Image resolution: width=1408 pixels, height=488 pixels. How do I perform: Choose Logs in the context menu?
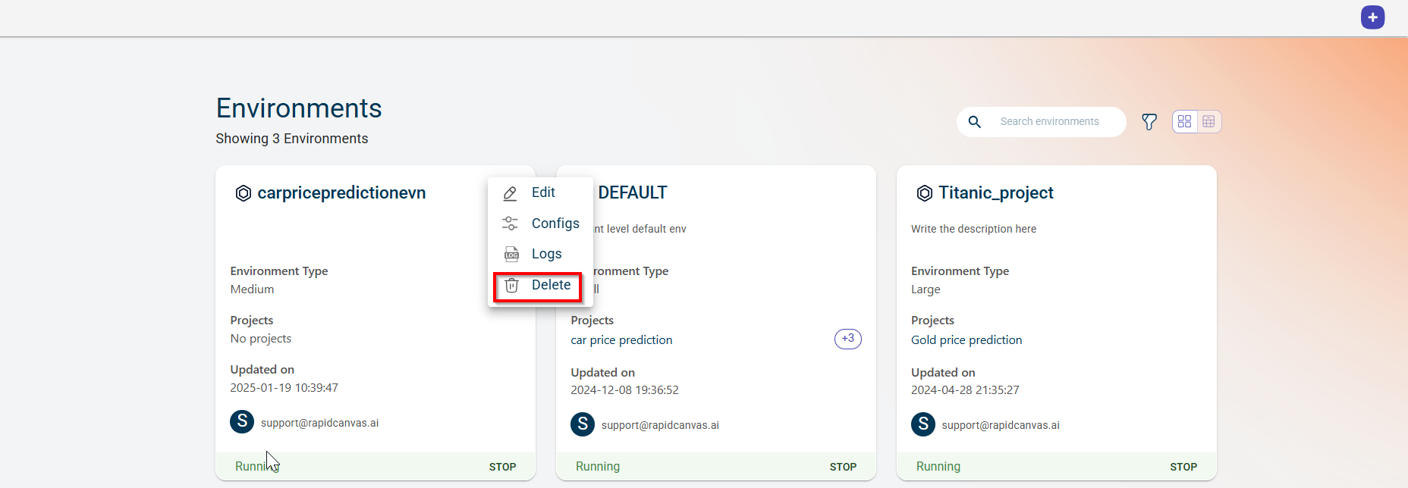click(545, 254)
